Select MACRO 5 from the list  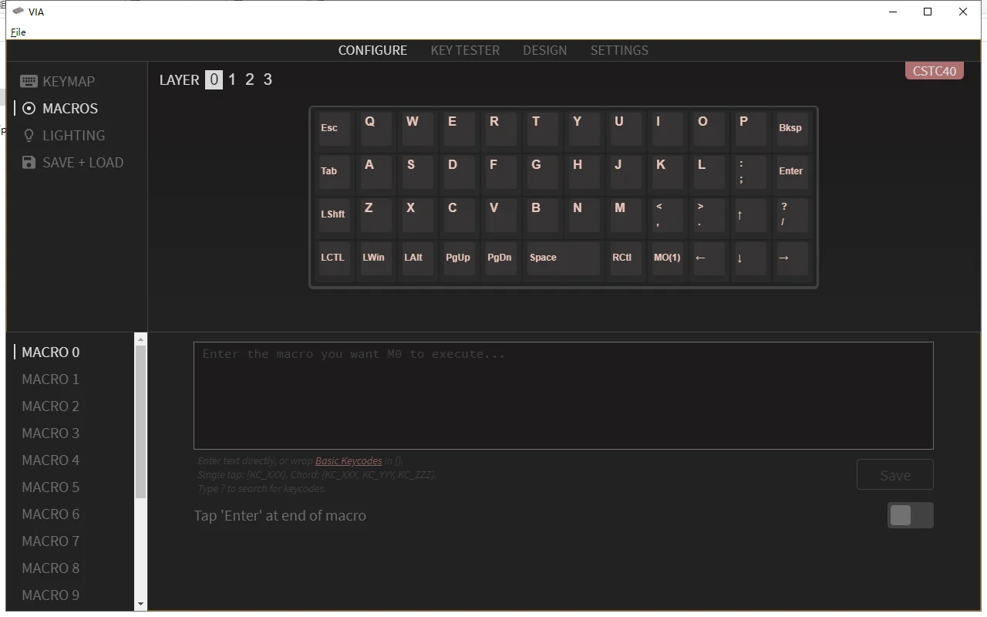coord(51,487)
